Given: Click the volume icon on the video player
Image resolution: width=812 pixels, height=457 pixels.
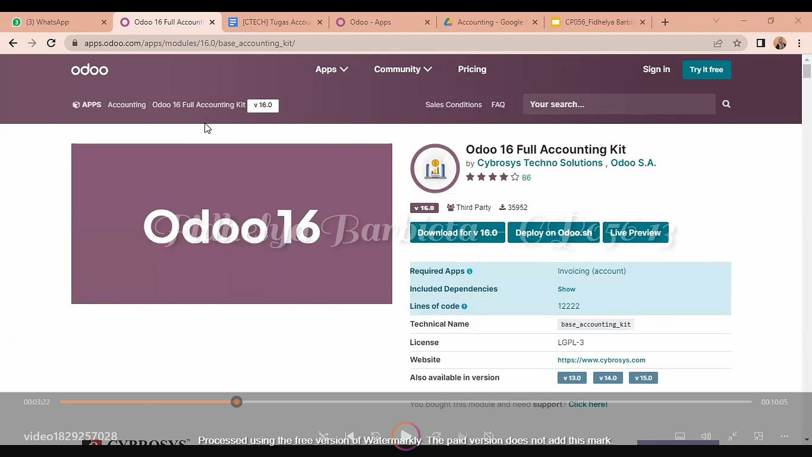Looking at the screenshot, I should [x=706, y=436].
